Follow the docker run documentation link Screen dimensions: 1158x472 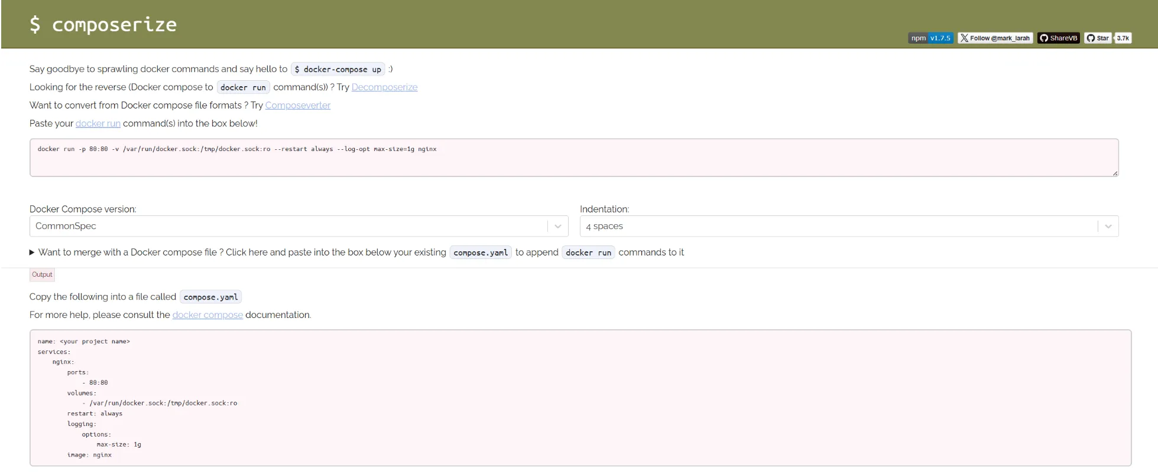(98, 124)
